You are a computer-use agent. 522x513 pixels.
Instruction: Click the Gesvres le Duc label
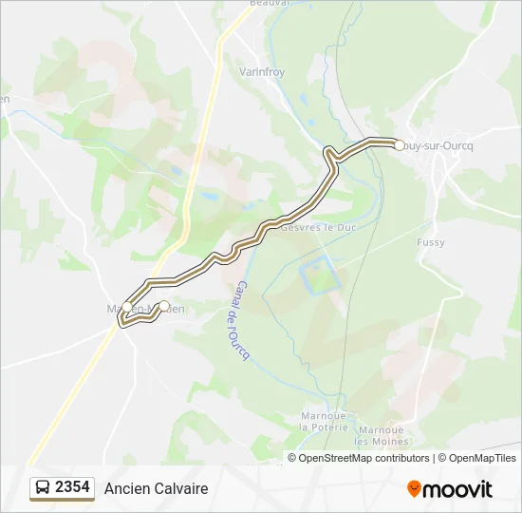[x=319, y=228]
